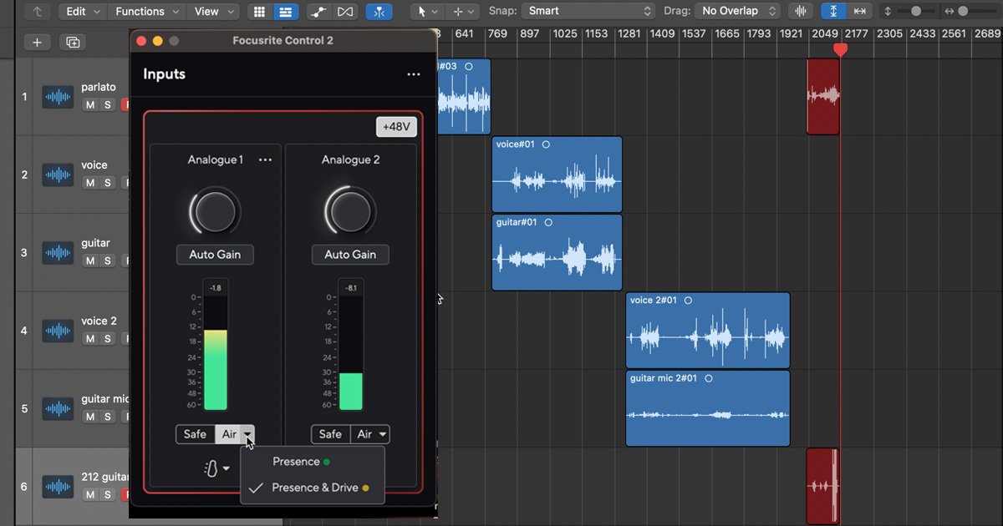This screenshot has width=1003, height=526.
Task: Open the Edit menu
Action: [x=83, y=12]
